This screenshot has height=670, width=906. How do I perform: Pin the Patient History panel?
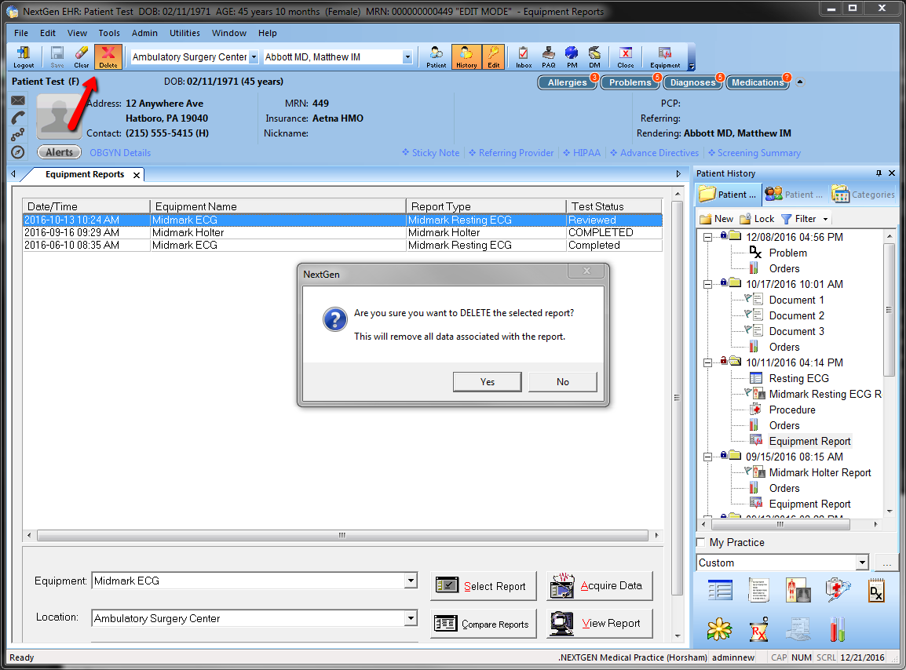(879, 173)
